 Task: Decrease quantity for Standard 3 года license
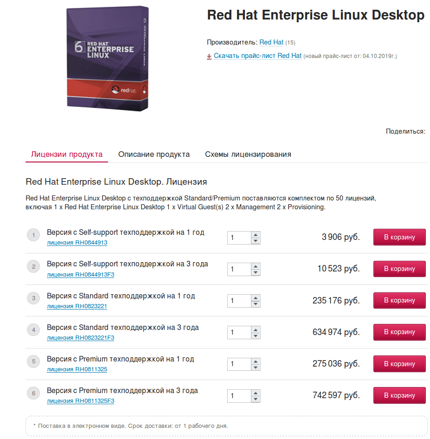(x=256, y=336)
